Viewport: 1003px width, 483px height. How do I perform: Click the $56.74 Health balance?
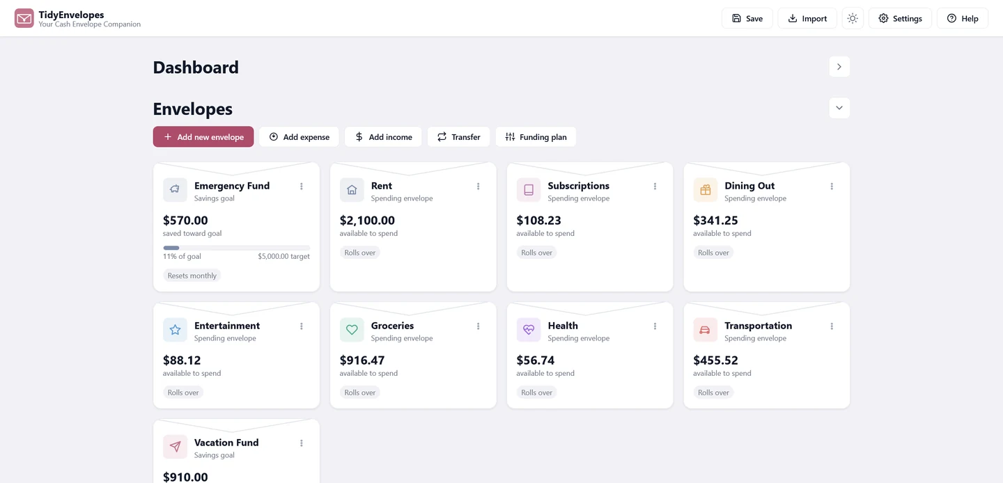(x=536, y=361)
